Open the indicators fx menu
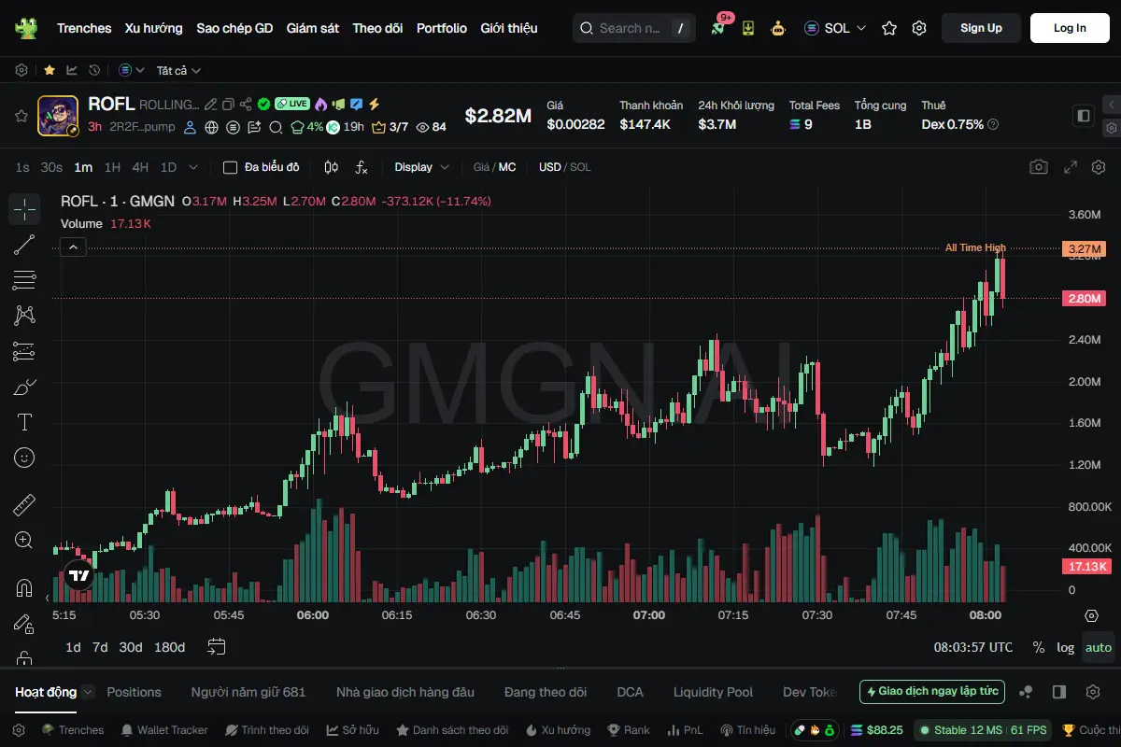The height and width of the screenshot is (747, 1121). pyautogui.click(x=362, y=167)
